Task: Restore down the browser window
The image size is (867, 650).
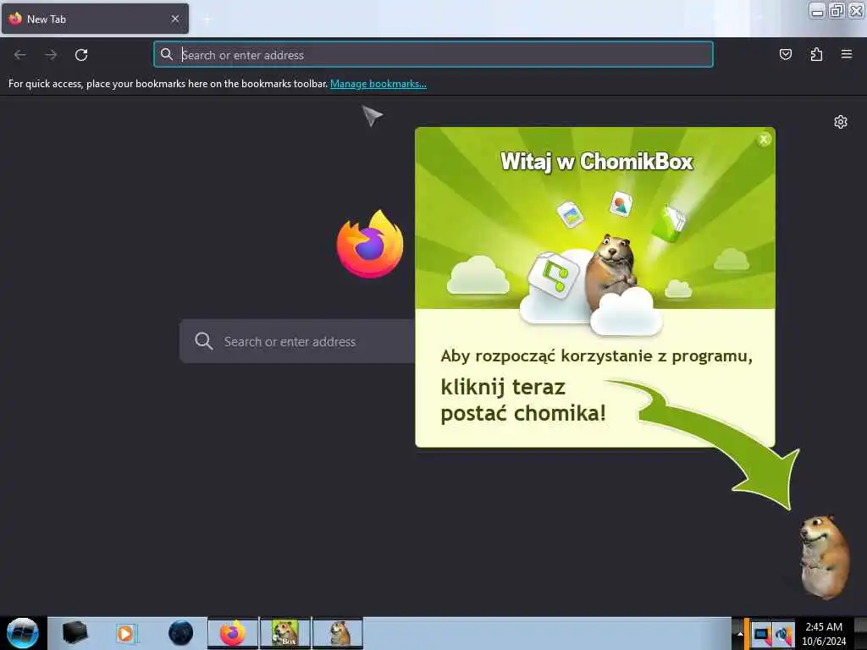Action: 837,10
